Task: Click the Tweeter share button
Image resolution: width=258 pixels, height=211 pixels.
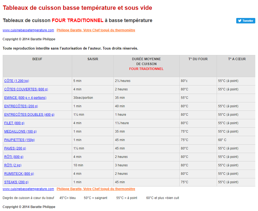Action: coord(245,21)
